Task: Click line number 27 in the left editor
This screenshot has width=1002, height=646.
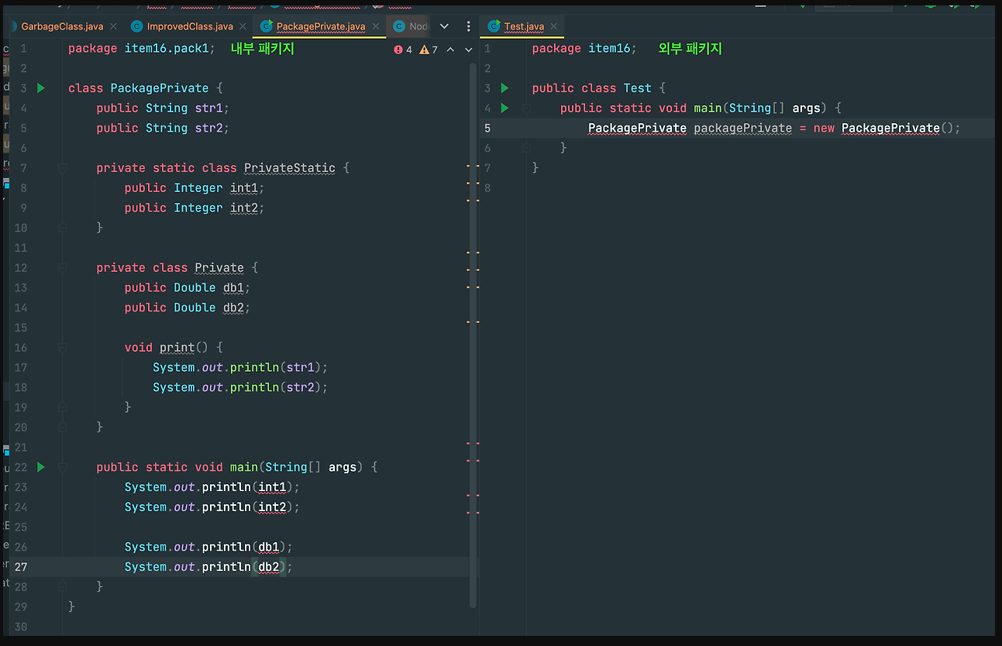Action: [21, 566]
